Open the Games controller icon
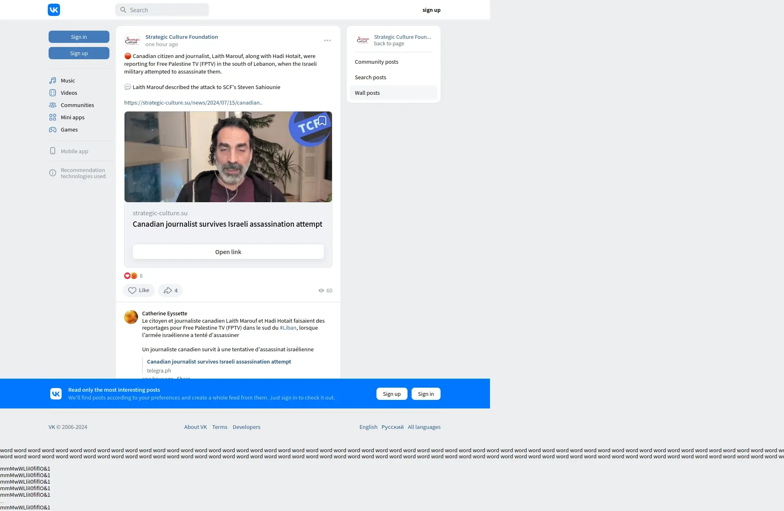This screenshot has height=511, width=784. 53,129
